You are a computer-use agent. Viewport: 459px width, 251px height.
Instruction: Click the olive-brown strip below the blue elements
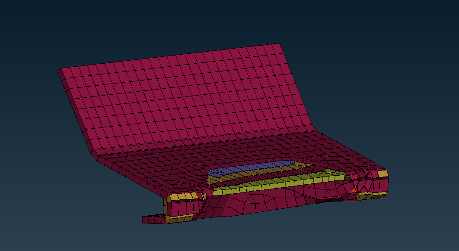258,174
